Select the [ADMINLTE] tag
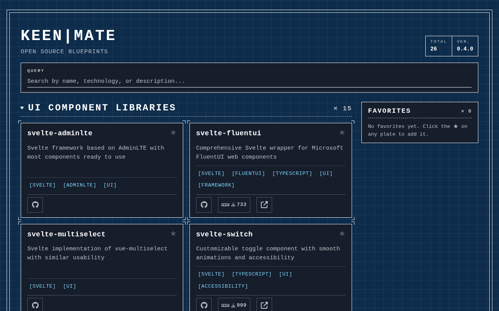Viewport: 499px width, 311px height. coord(80,185)
